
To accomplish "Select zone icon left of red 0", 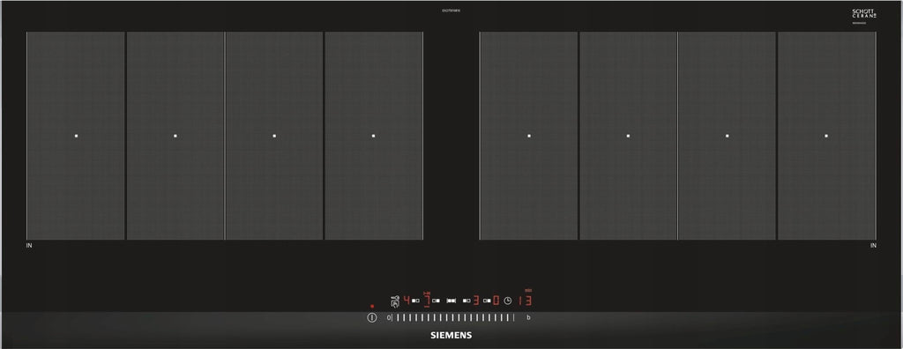I will (x=487, y=301).
